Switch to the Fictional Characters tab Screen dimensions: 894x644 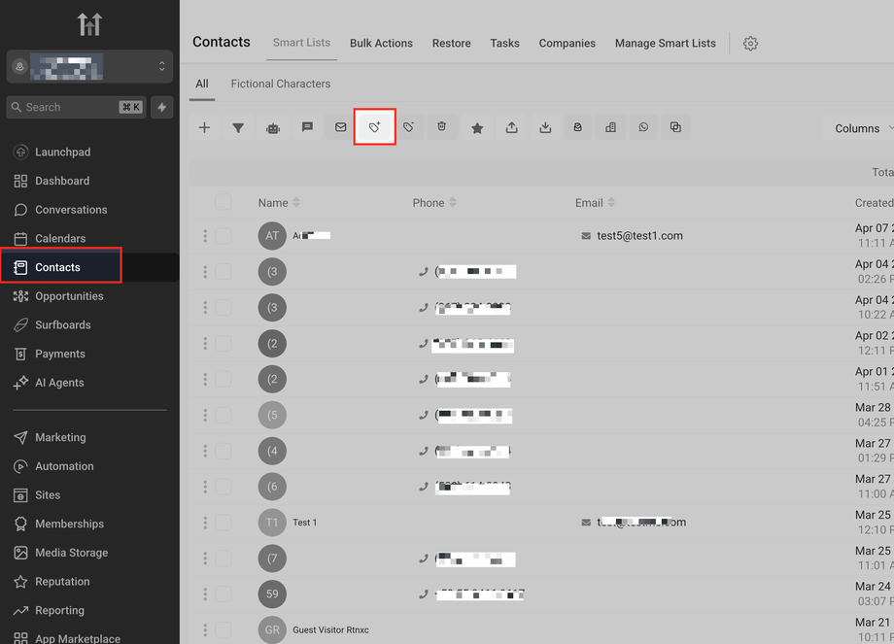[x=281, y=84]
